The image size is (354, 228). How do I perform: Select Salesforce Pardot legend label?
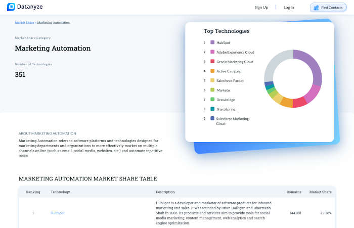(x=230, y=80)
